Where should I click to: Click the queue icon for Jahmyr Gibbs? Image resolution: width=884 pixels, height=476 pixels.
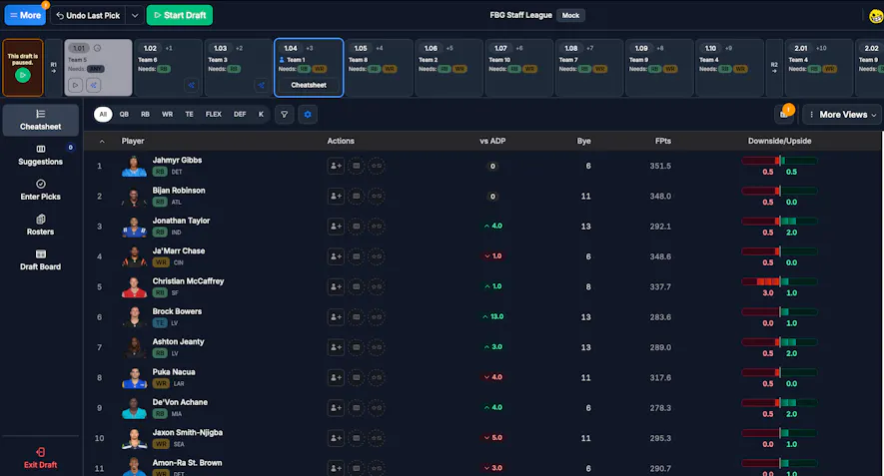356,166
